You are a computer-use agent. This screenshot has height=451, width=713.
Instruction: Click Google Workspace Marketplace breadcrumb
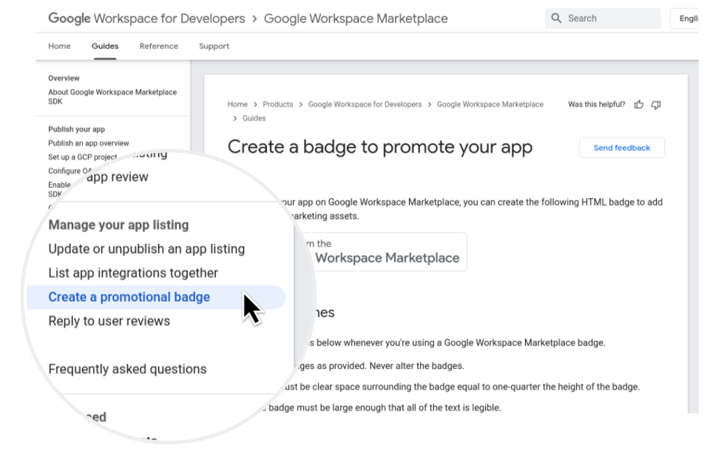pyautogui.click(x=490, y=104)
